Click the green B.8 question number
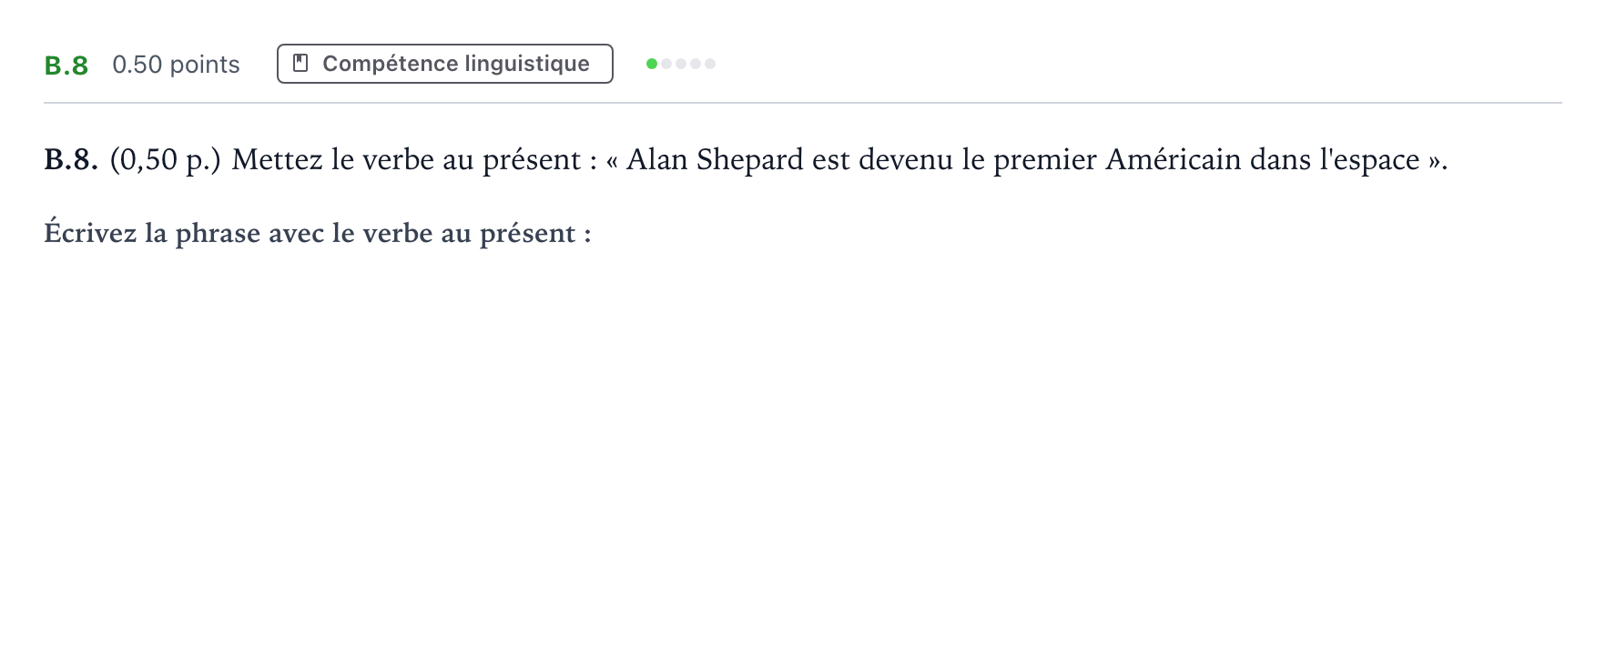Image resolution: width=1606 pixels, height=657 pixels. point(66,66)
